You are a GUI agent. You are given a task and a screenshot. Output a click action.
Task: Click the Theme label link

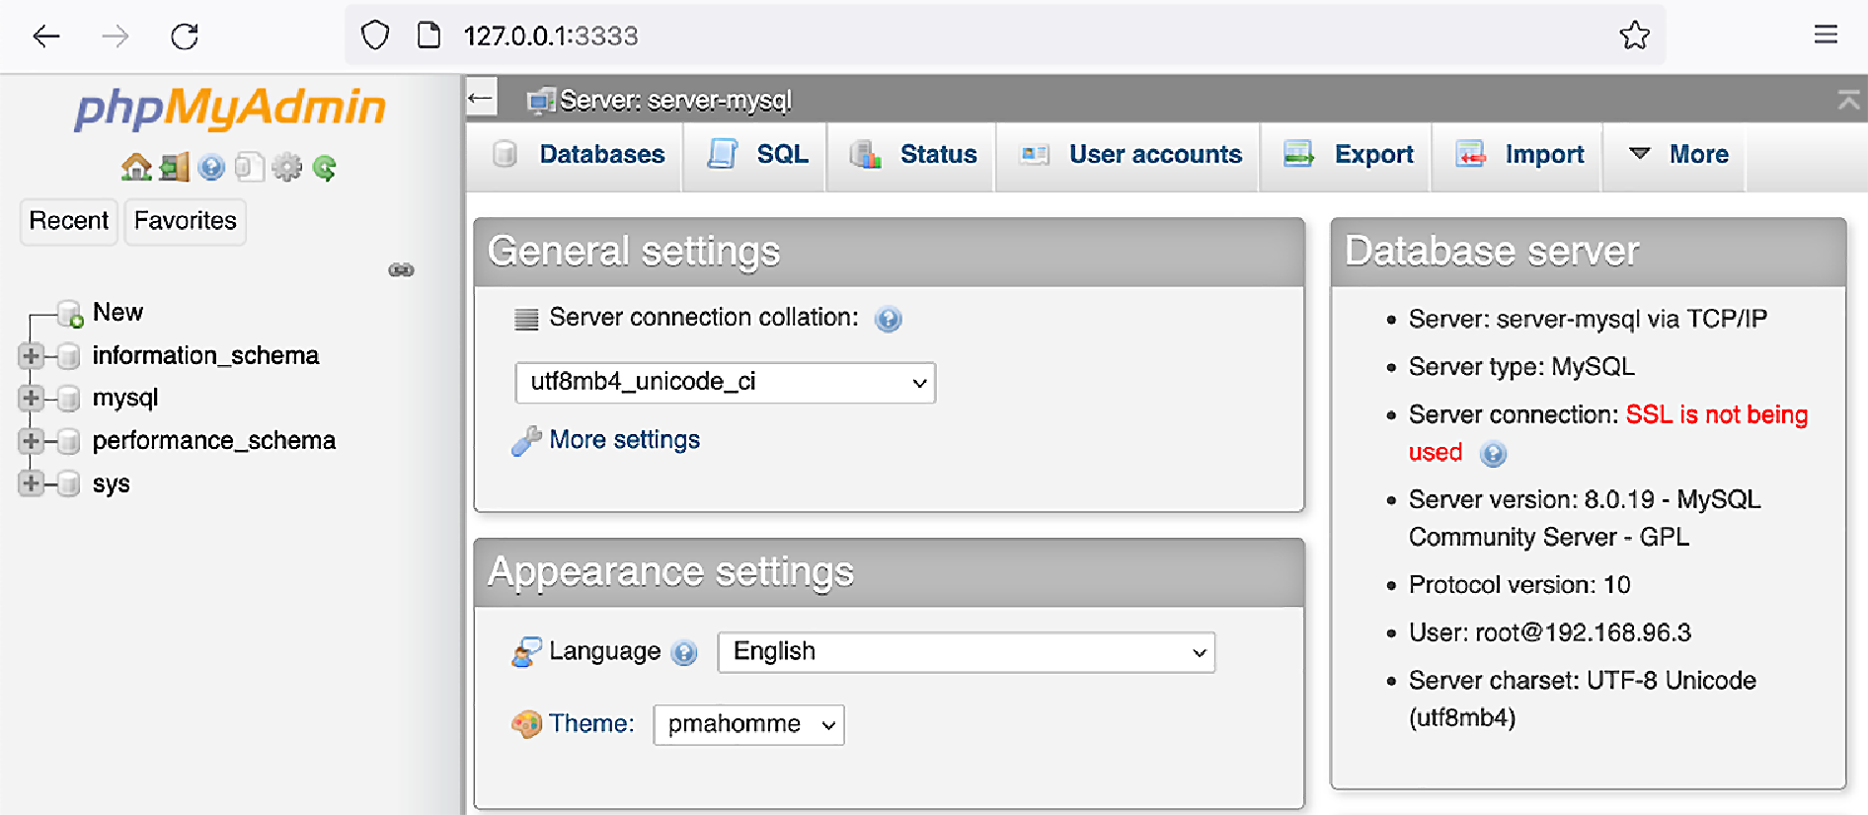click(590, 724)
